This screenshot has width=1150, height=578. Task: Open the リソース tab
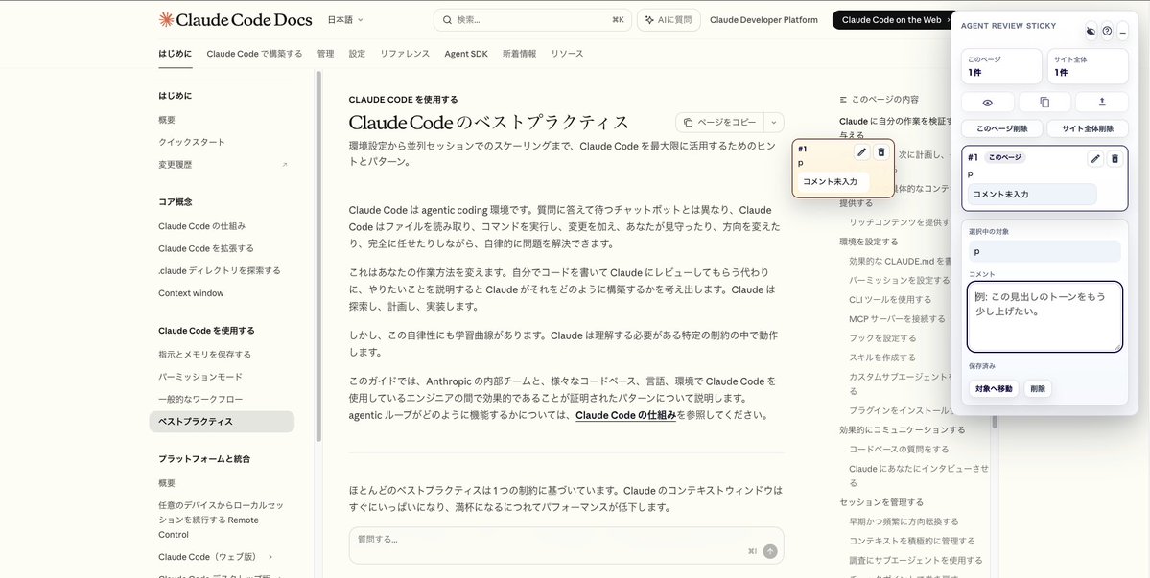568,54
